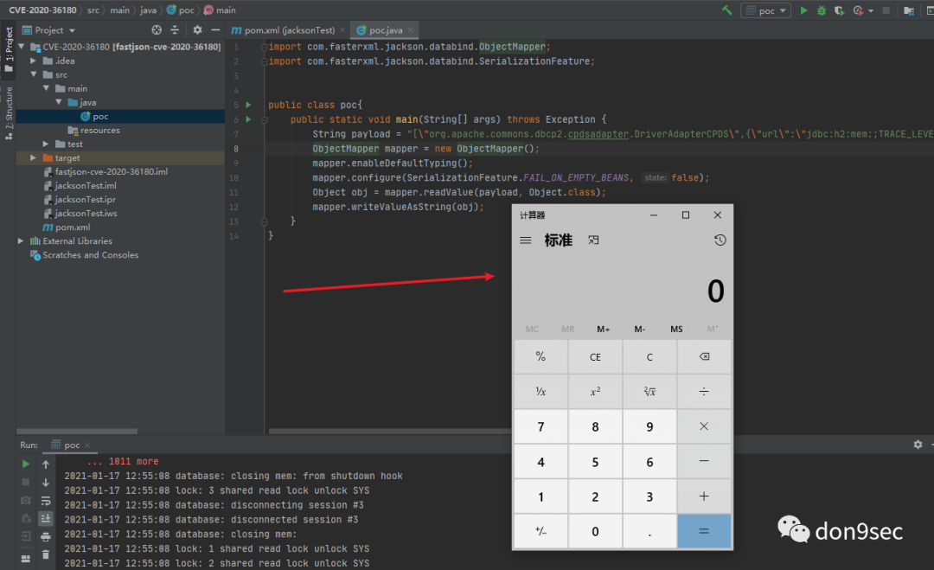
Task: Close the pom.xml editor tab
Action: tap(342, 30)
